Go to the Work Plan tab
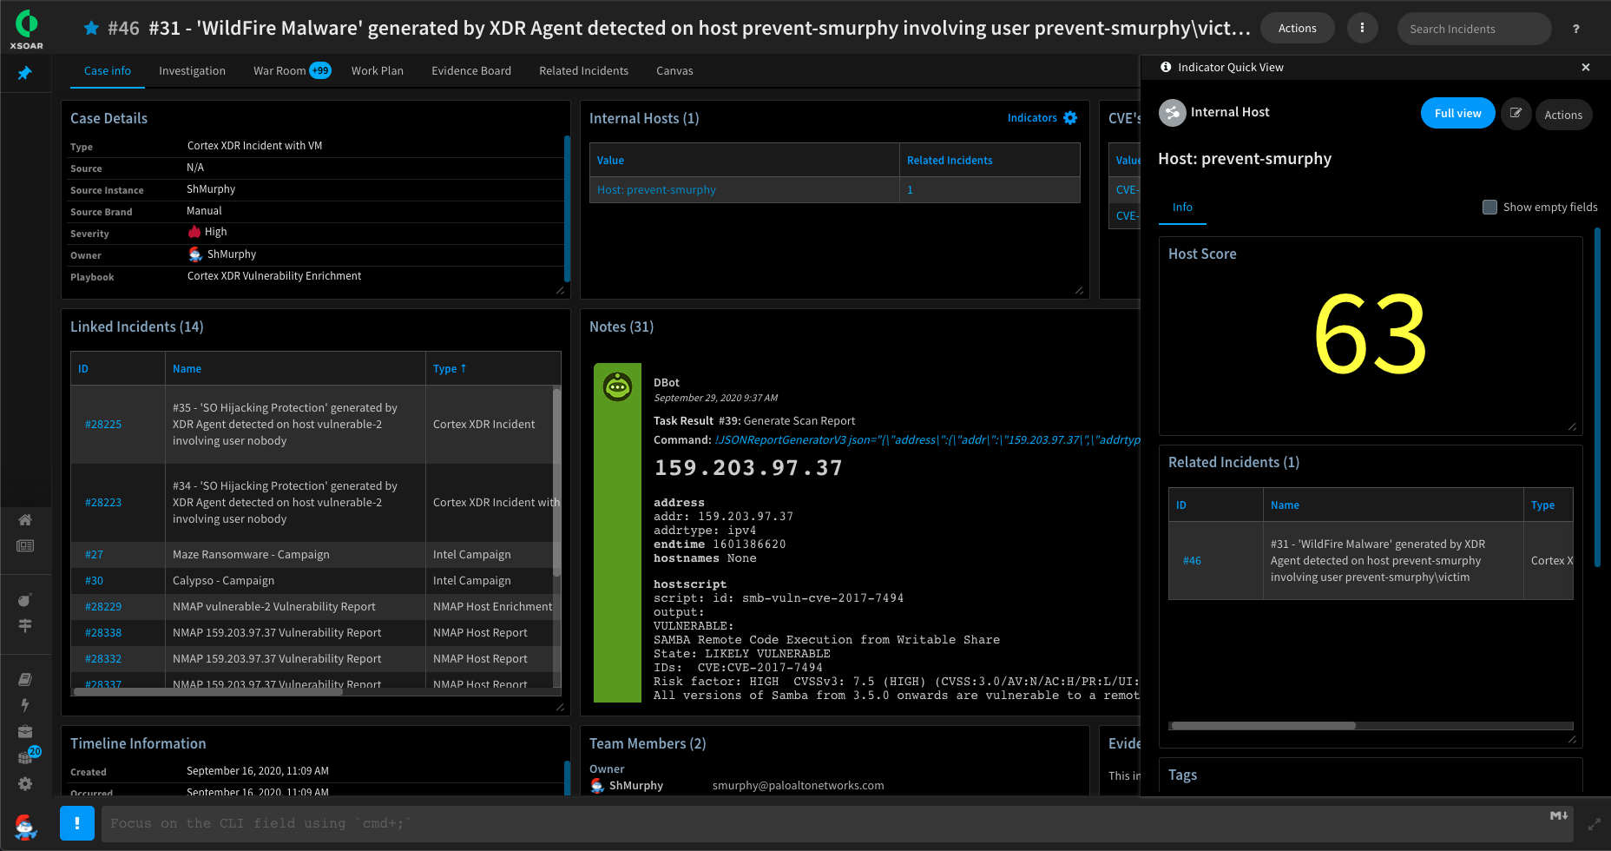Image resolution: width=1611 pixels, height=851 pixels. point(378,71)
